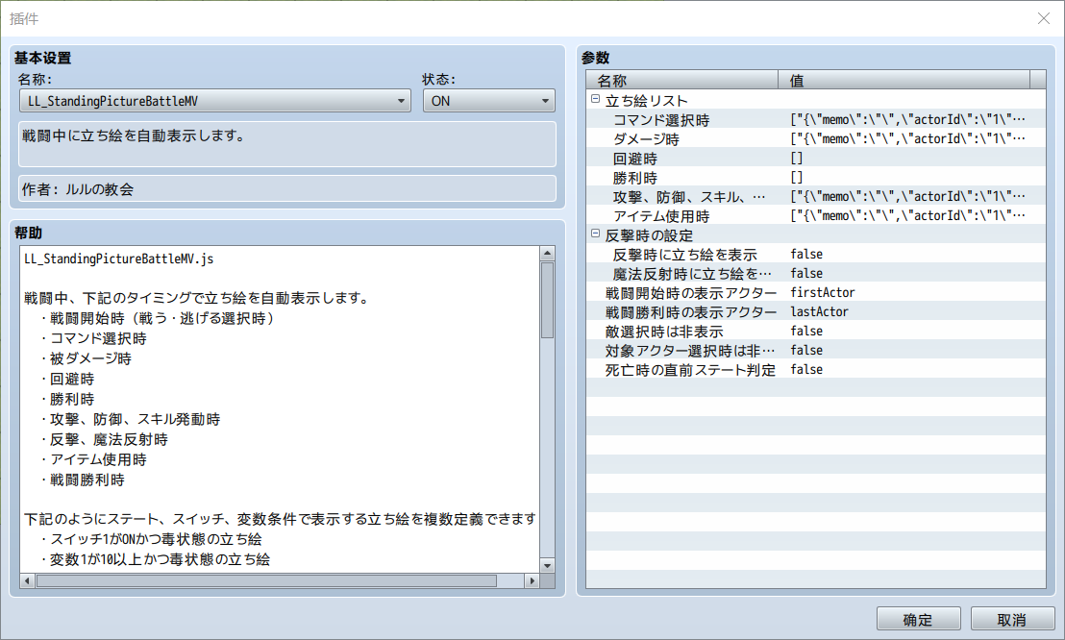
Task: Click help line LL_StandingPictureBattleMV.js
Action: (x=119, y=258)
